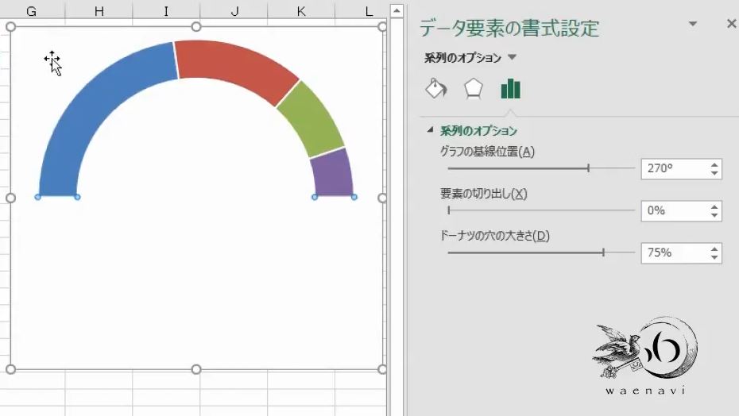
Task: Increase the doughnut hole size with up arrow
Action: [714, 248]
